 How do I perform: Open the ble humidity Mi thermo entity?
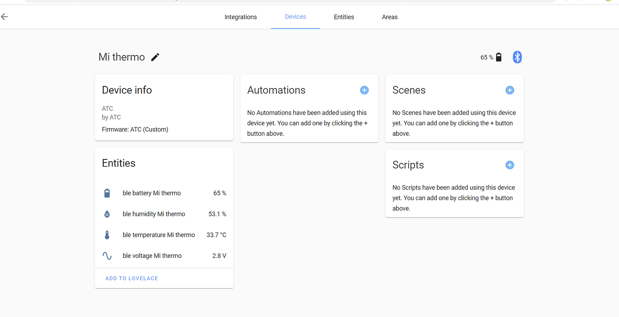point(153,214)
